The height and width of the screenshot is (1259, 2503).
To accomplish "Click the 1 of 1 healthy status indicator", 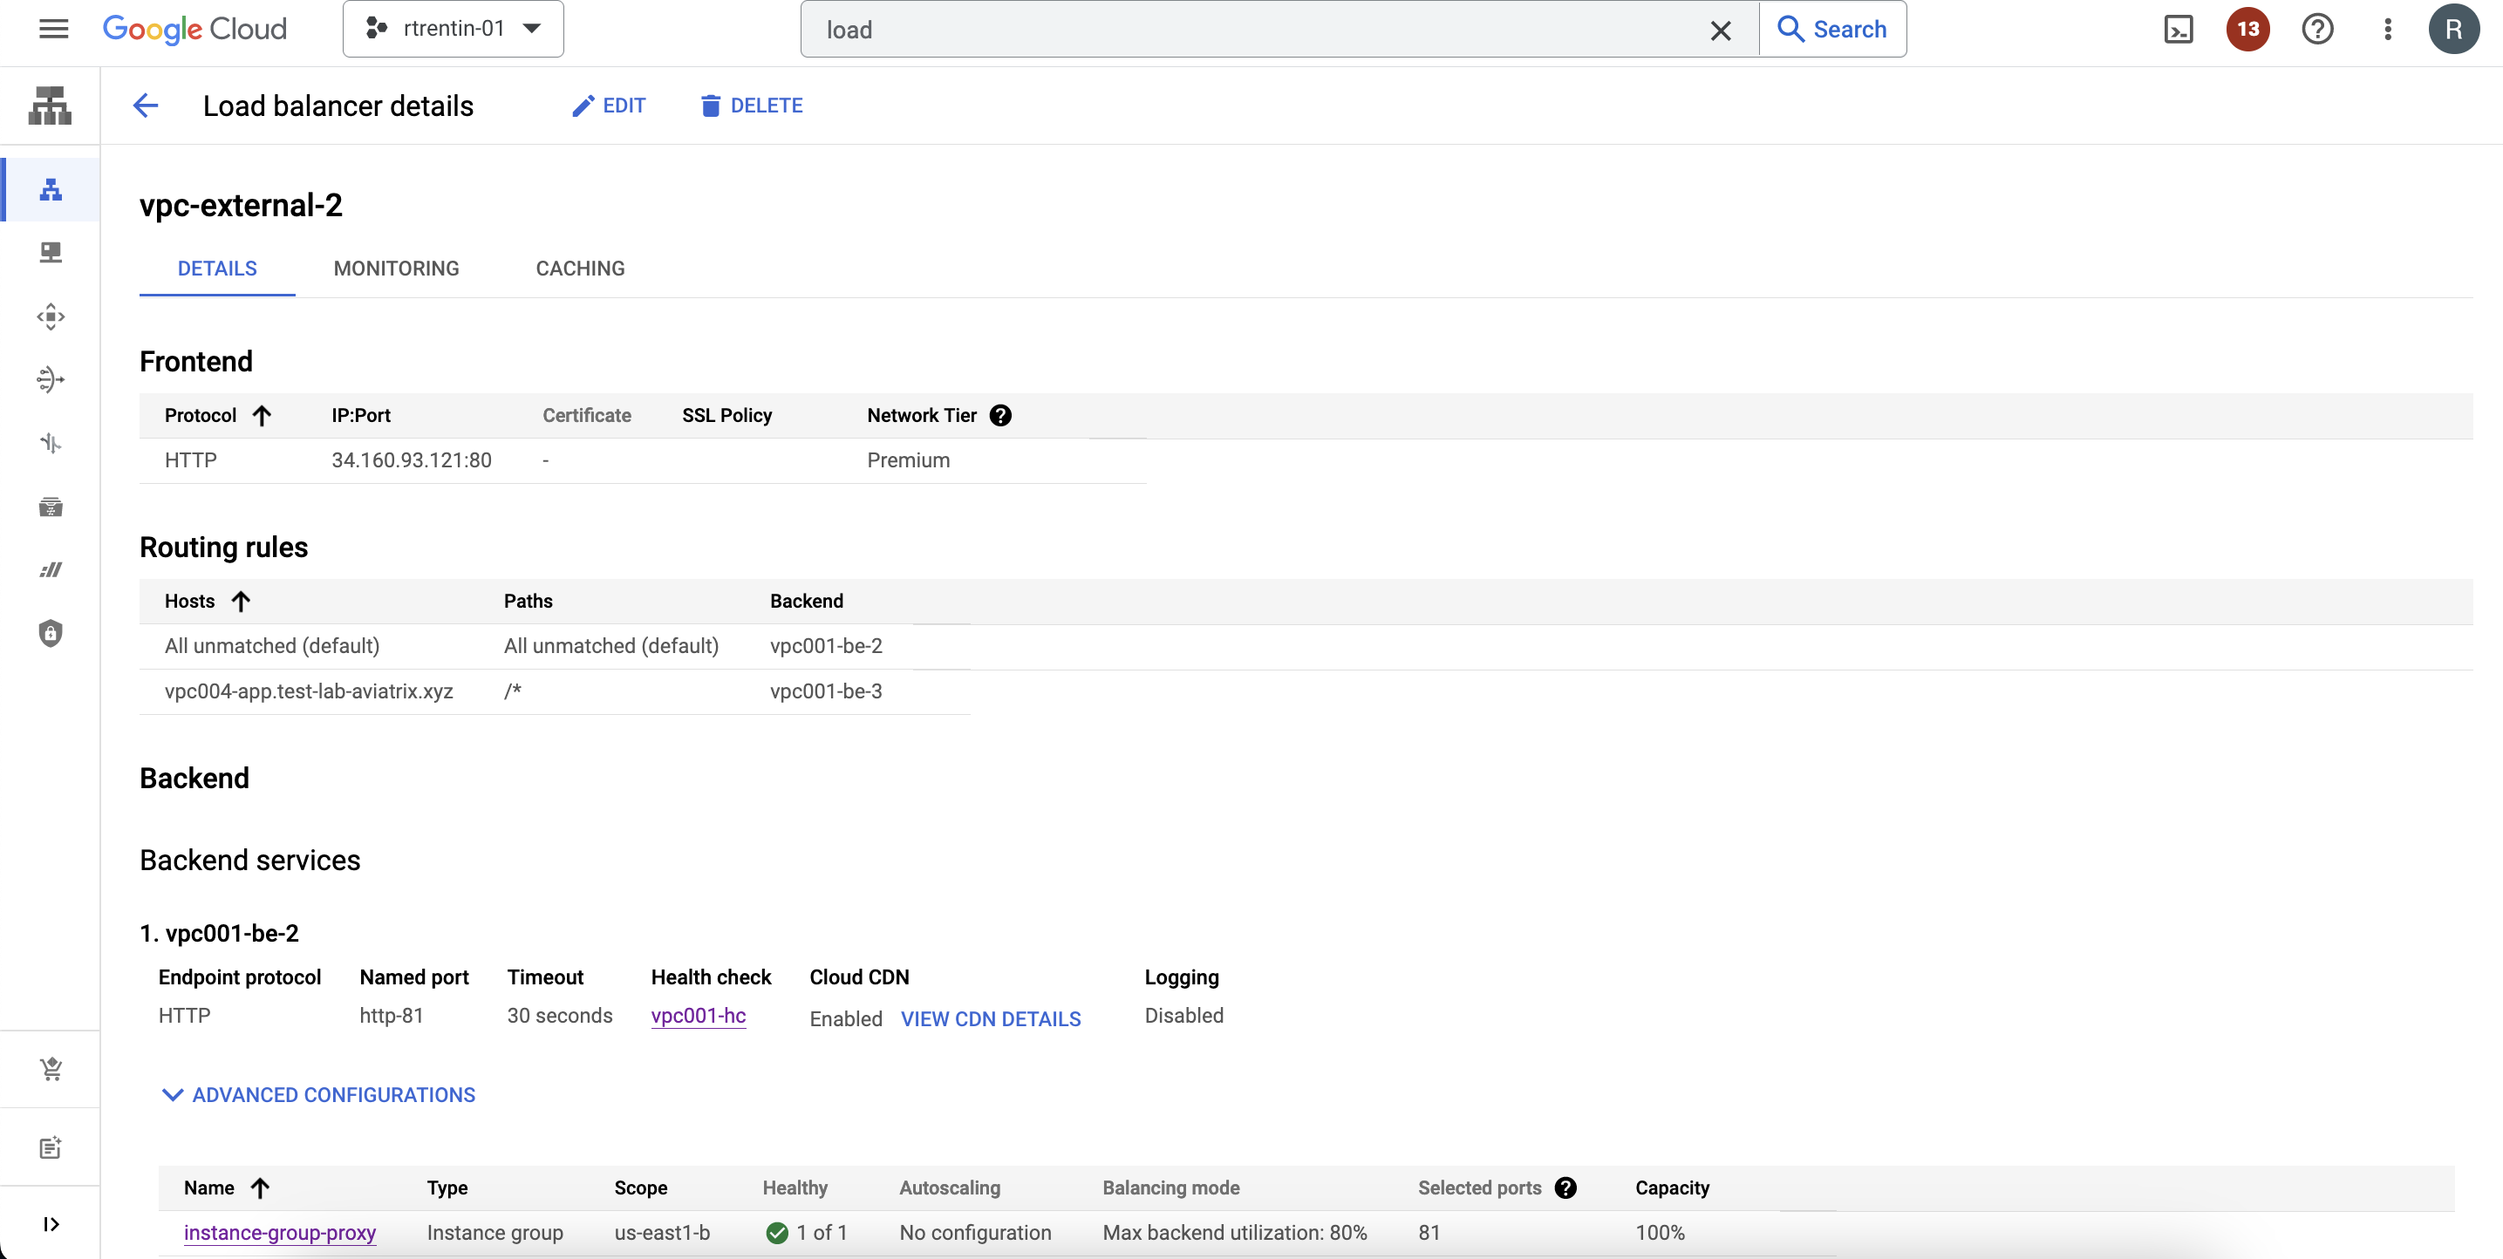I will [808, 1232].
